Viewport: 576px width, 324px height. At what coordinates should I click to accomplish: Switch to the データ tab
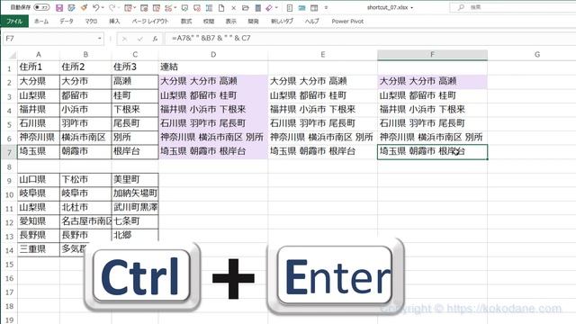67,22
